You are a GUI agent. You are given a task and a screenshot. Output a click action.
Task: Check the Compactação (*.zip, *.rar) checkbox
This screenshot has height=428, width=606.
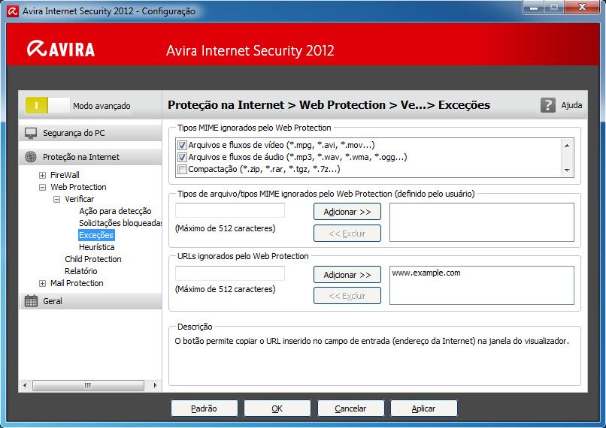[182, 170]
